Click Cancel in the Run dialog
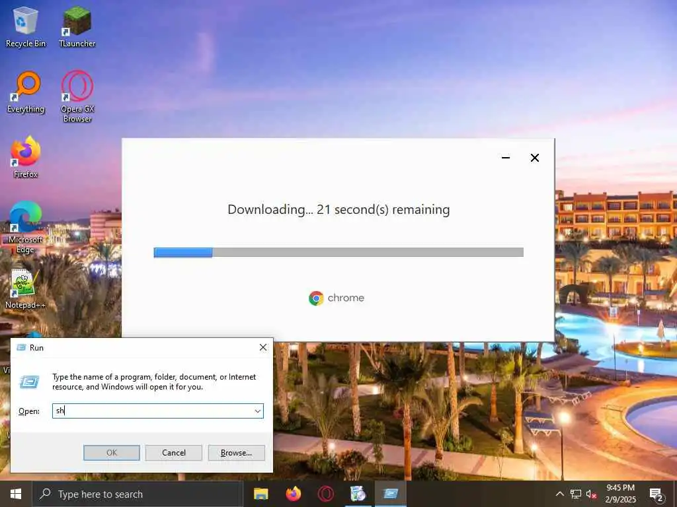 click(174, 453)
